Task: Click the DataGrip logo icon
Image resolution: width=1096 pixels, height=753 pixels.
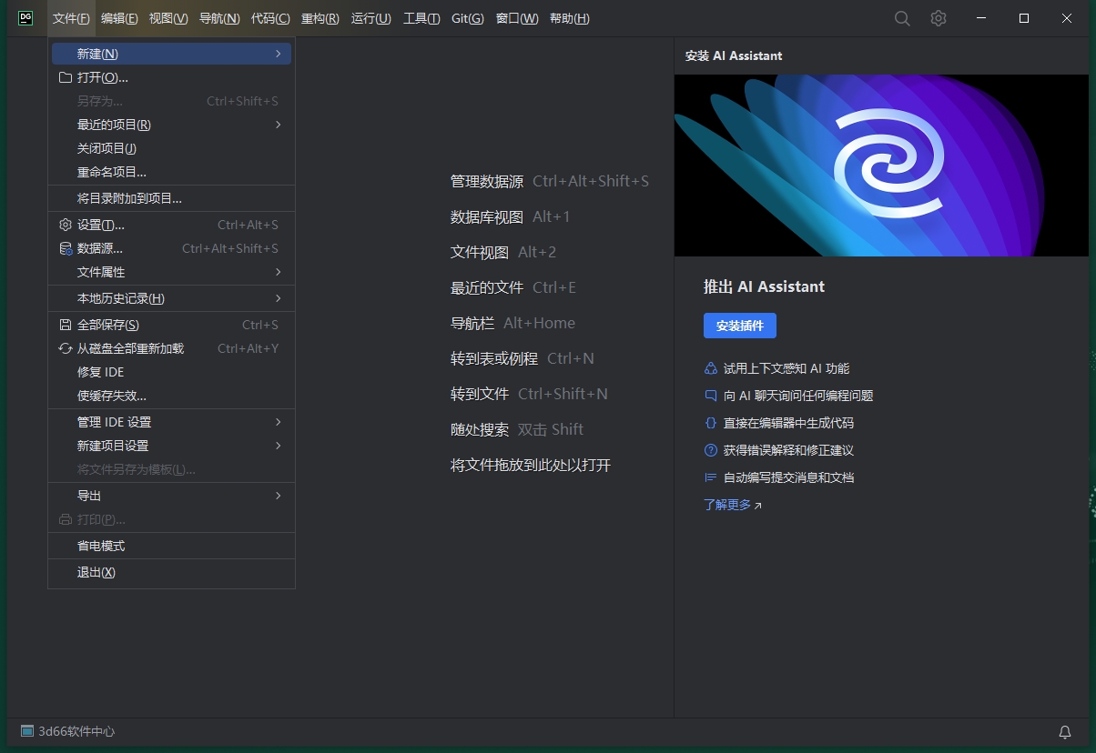Action: tap(25, 18)
